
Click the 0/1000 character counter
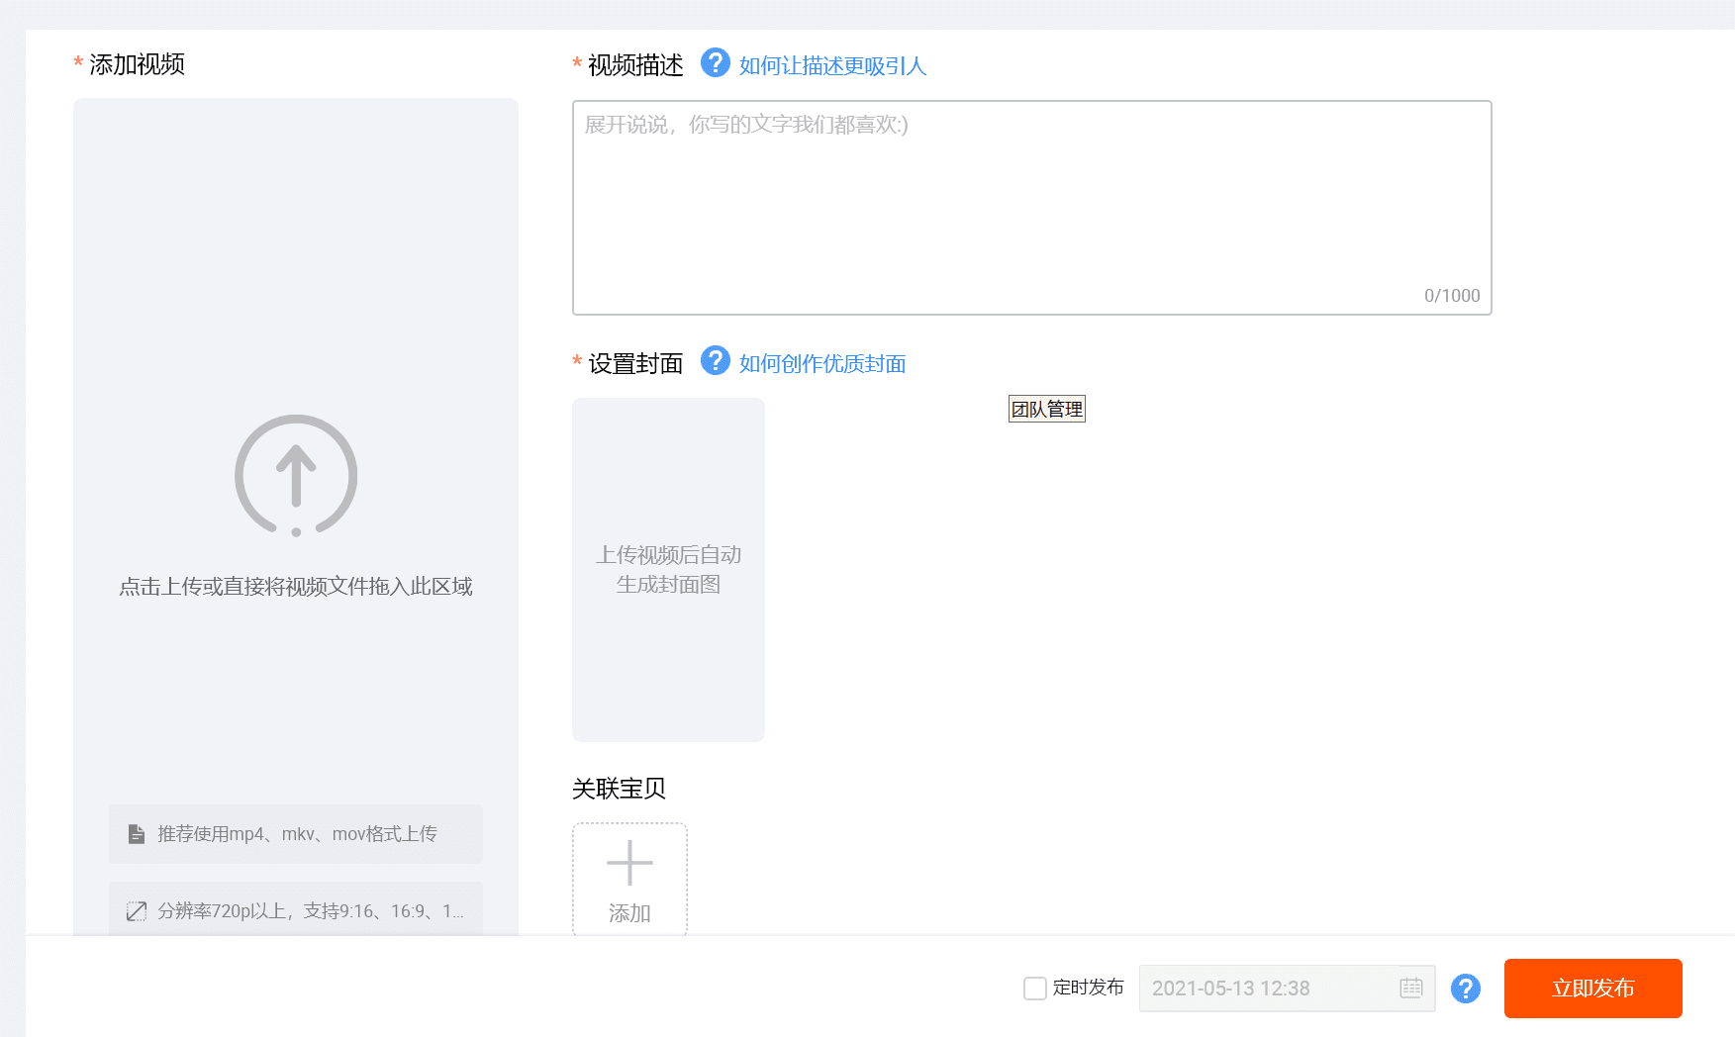pyautogui.click(x=1452, y=296)
